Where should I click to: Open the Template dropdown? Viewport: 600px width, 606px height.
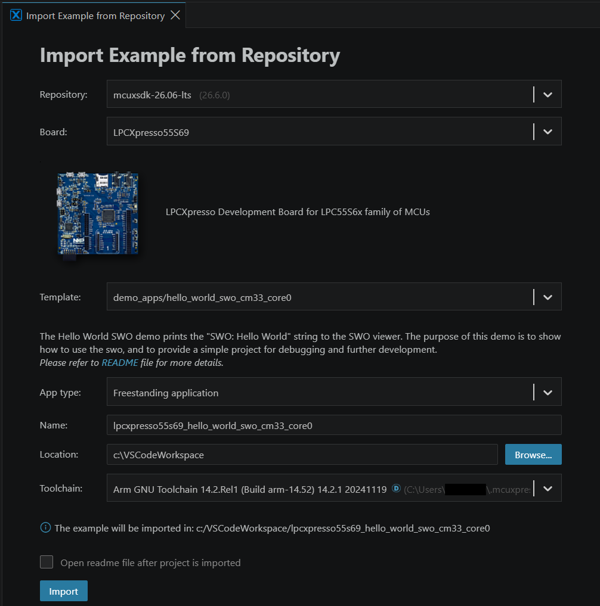pos(334,297)
